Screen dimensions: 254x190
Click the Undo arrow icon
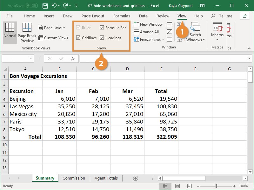[x=54, y=6]
